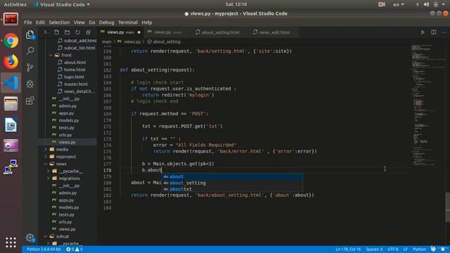Open the View menu

pyautogui.click(x=79, y=22)
